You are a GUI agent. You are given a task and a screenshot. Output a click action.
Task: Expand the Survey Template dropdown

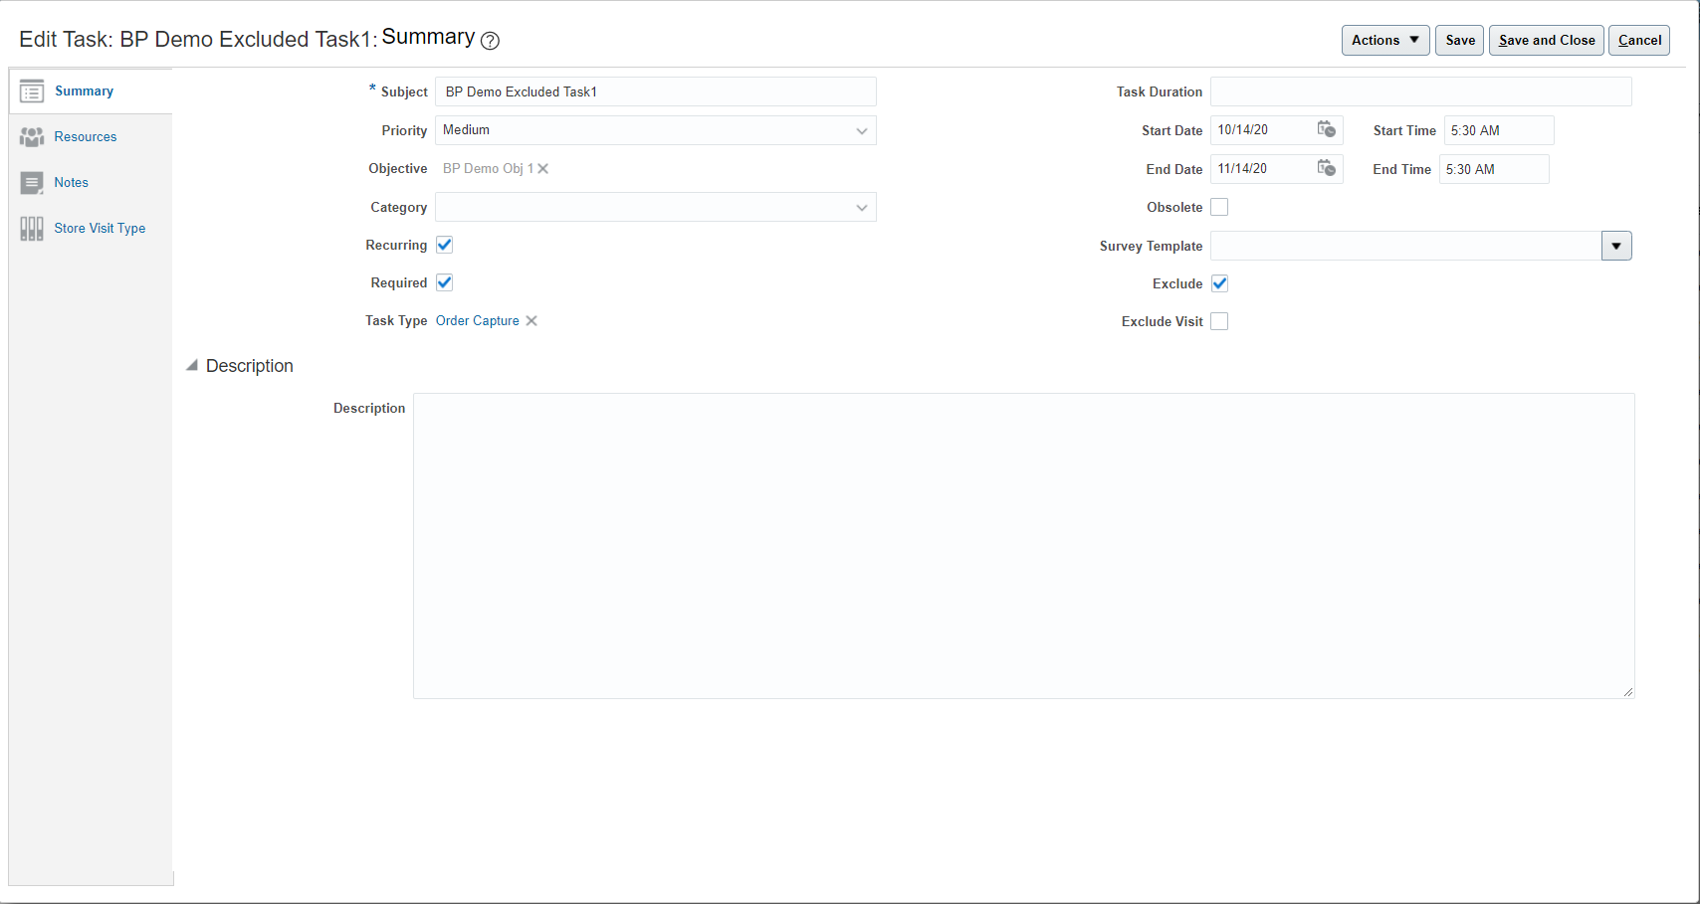coord(1616,246)
